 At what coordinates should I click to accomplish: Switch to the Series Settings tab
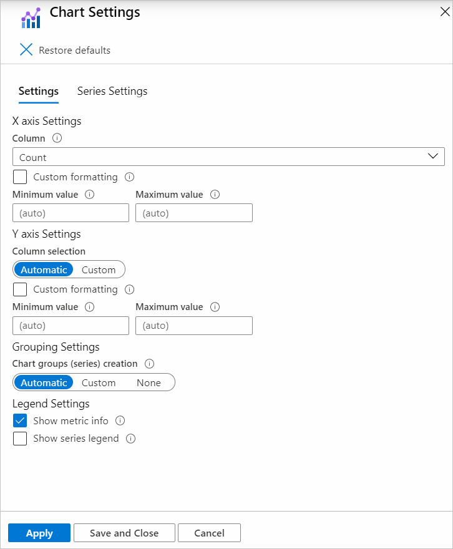pyautogui.click(x=112, y=91)
